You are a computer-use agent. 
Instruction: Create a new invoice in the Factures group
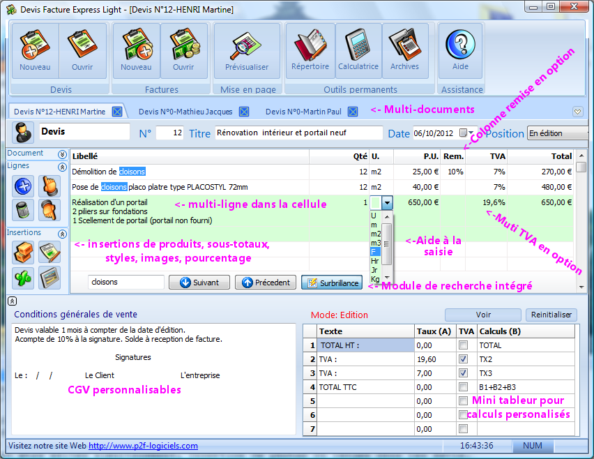pyautogui.click(x=137, y=50)
